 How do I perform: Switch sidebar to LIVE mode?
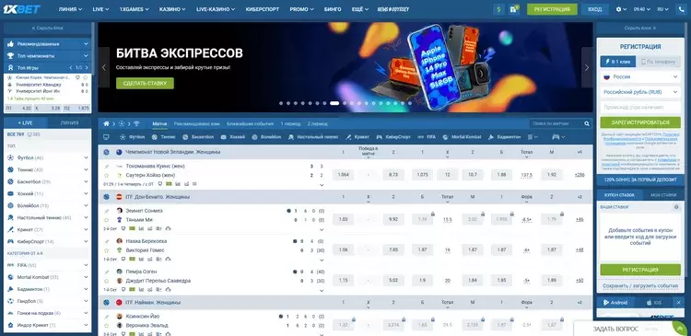click(x=26, y=122)
